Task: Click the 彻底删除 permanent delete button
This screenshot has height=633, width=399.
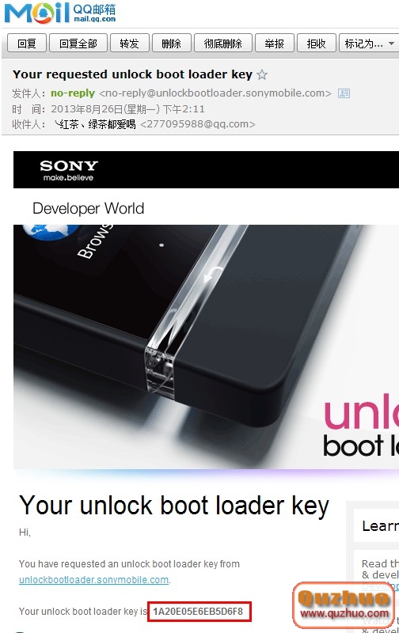Action: (223, 44)
